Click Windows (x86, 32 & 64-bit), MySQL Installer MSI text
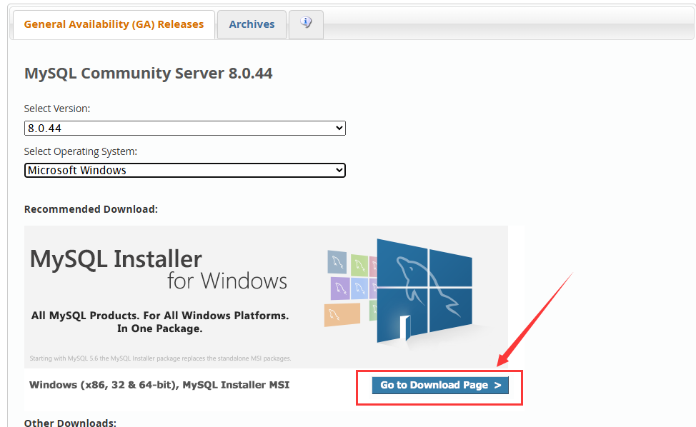Viewport: 696px width, 427px height. coord(159,385)
